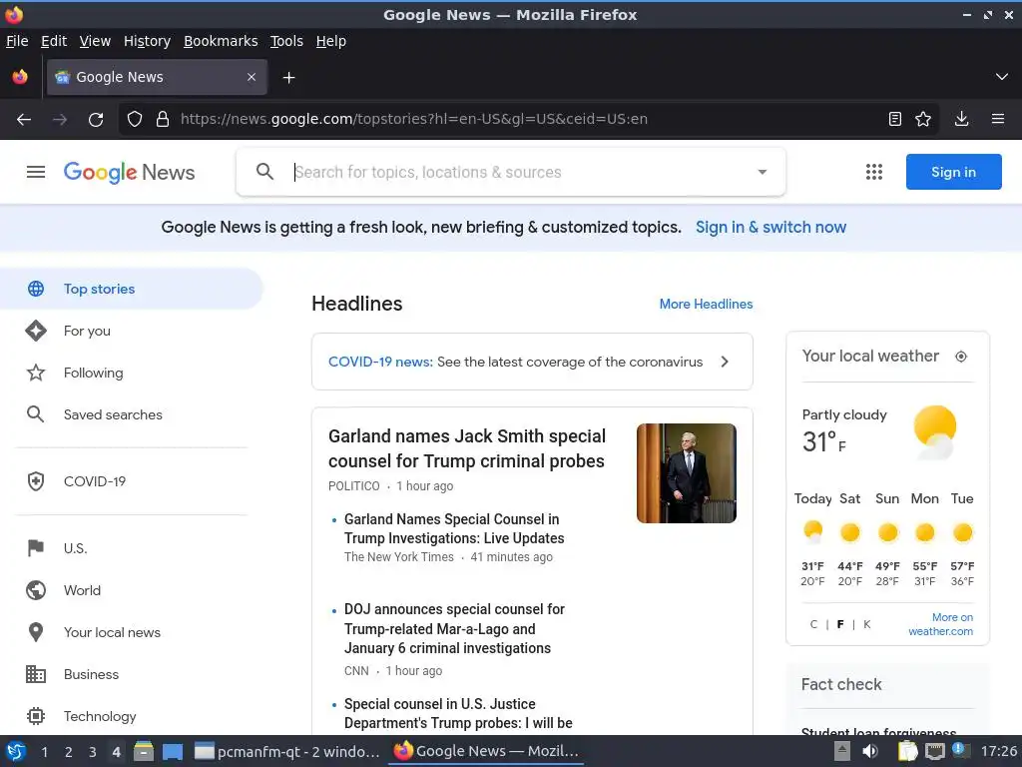Click the taskbar clock showing 17:26
Screen dimensions: 1022x767
(x=998, y=751)
